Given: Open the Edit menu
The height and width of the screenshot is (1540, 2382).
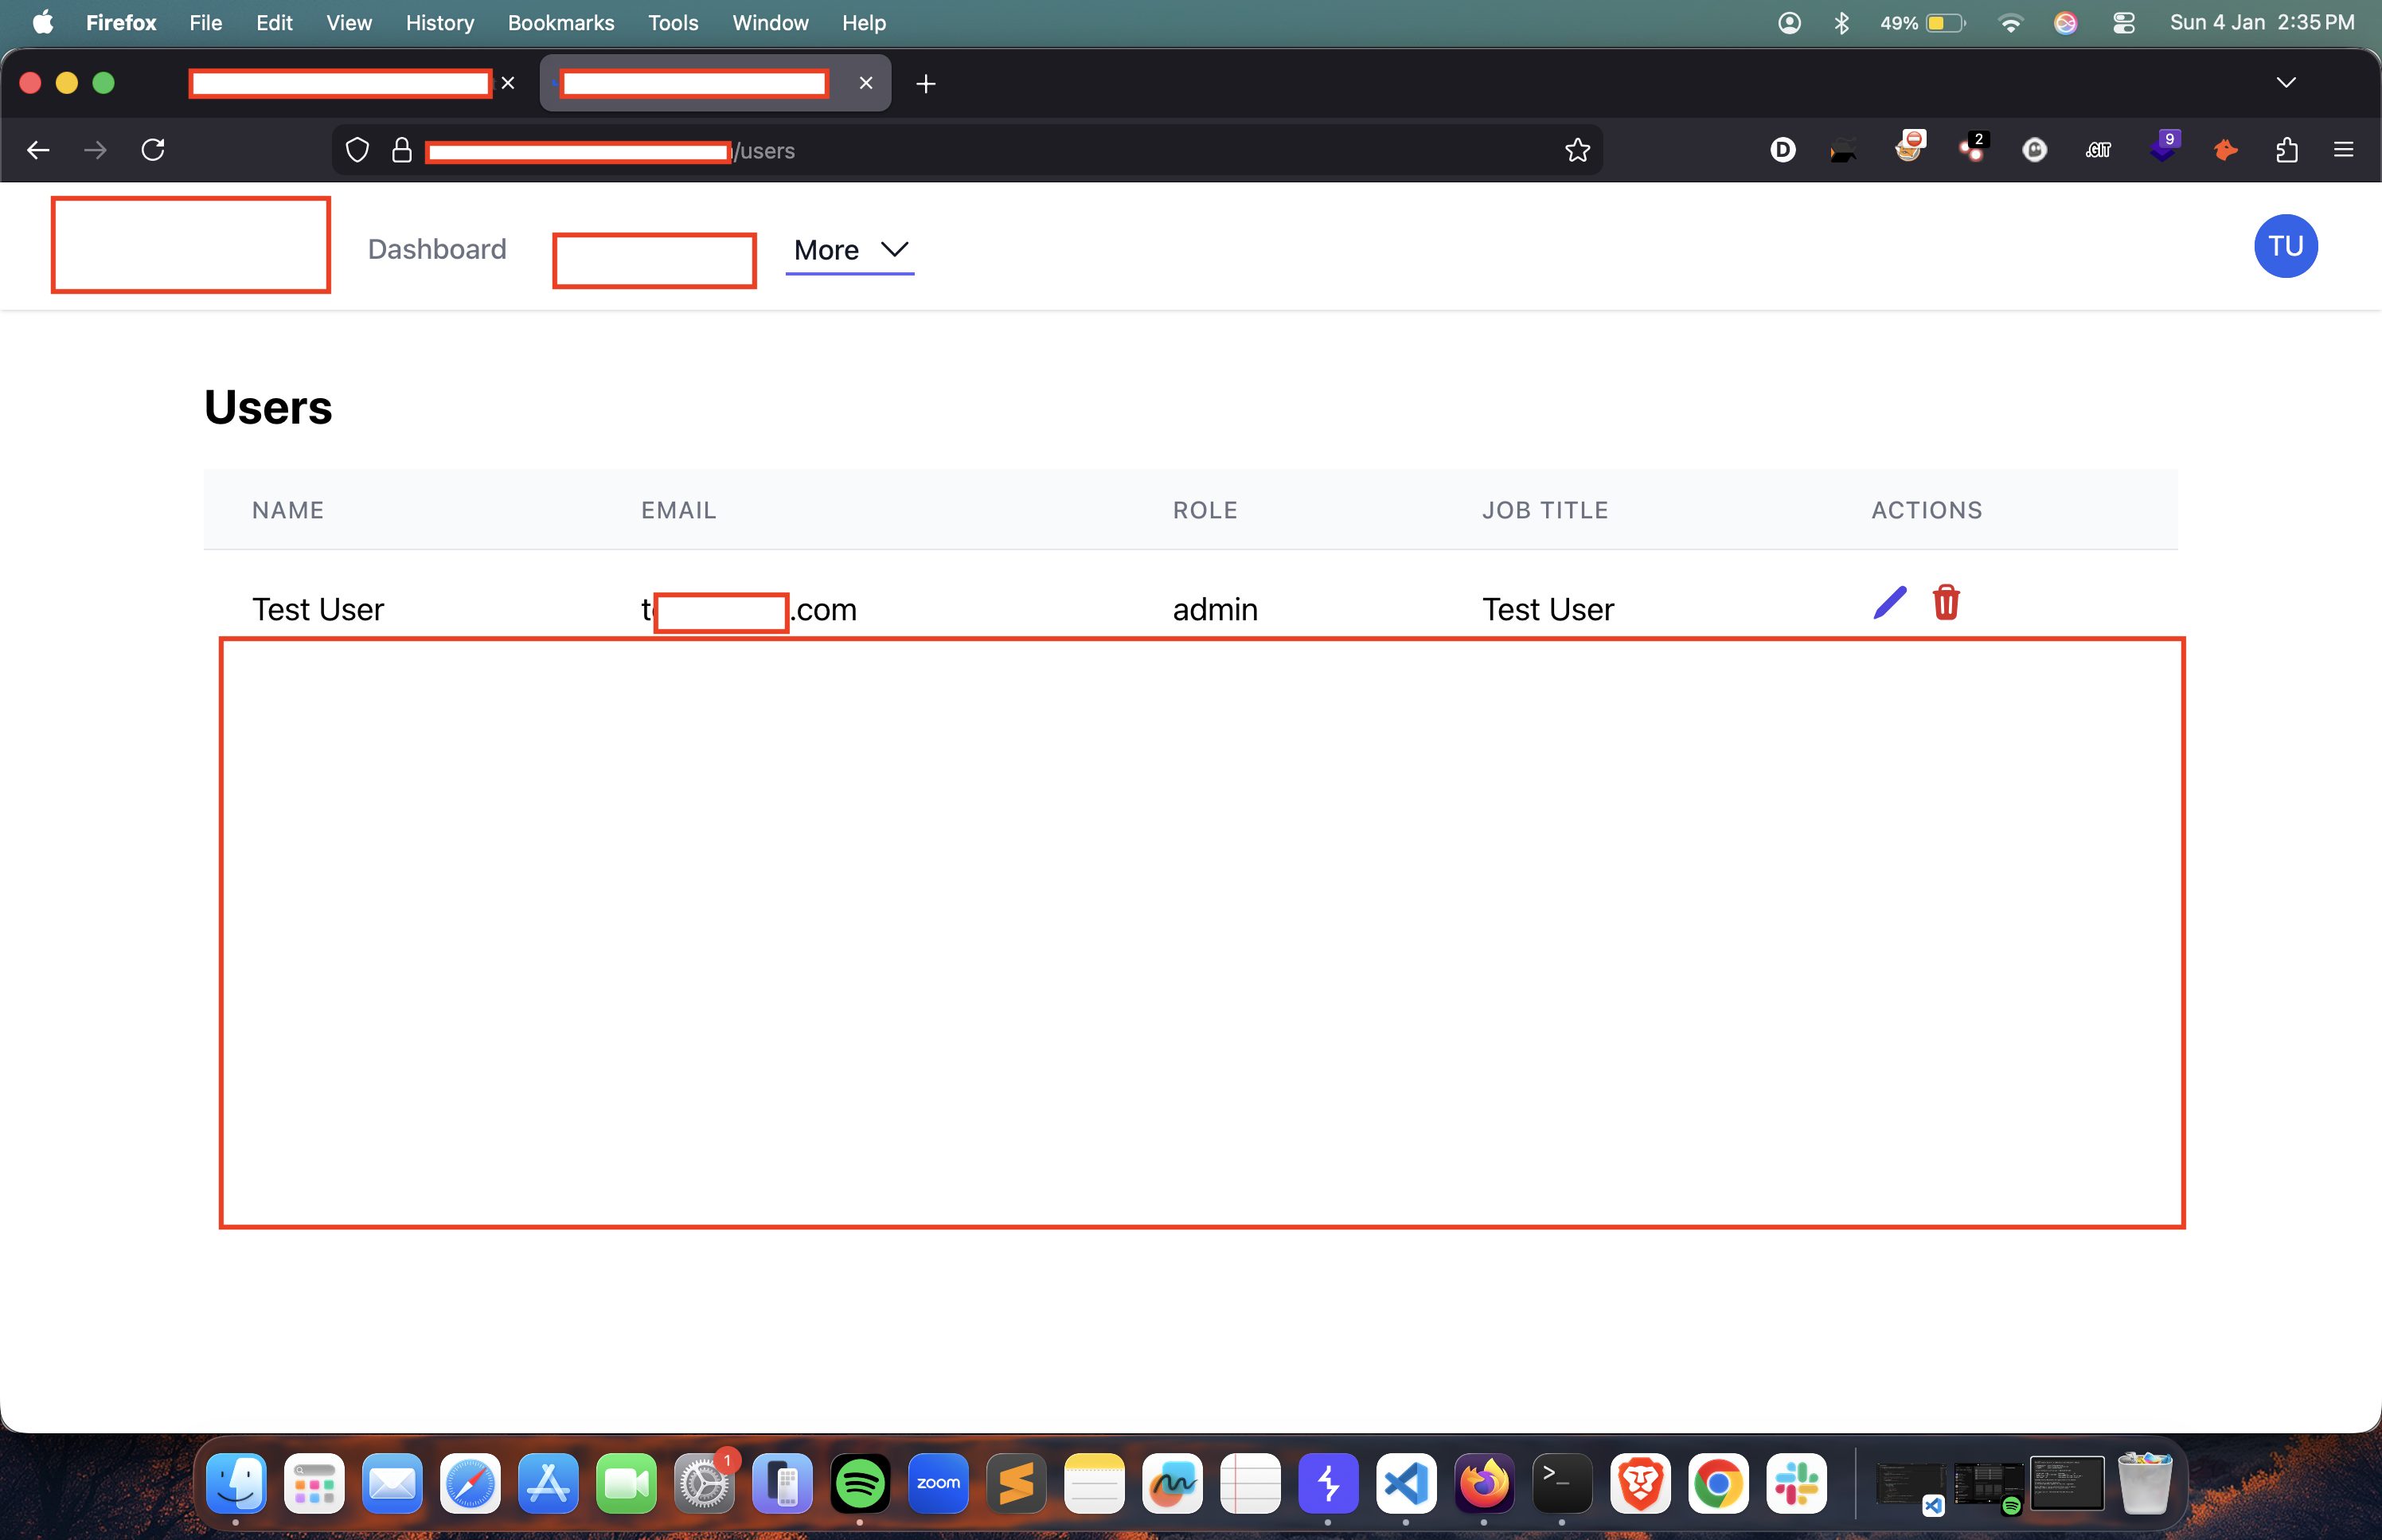Looking at the screenshot, I should (274, 22).
